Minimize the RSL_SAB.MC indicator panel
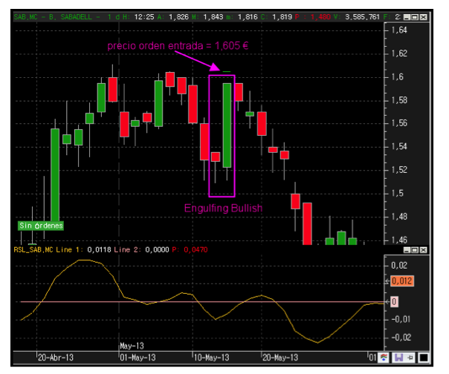449x374 pixels. coord(407,250)
